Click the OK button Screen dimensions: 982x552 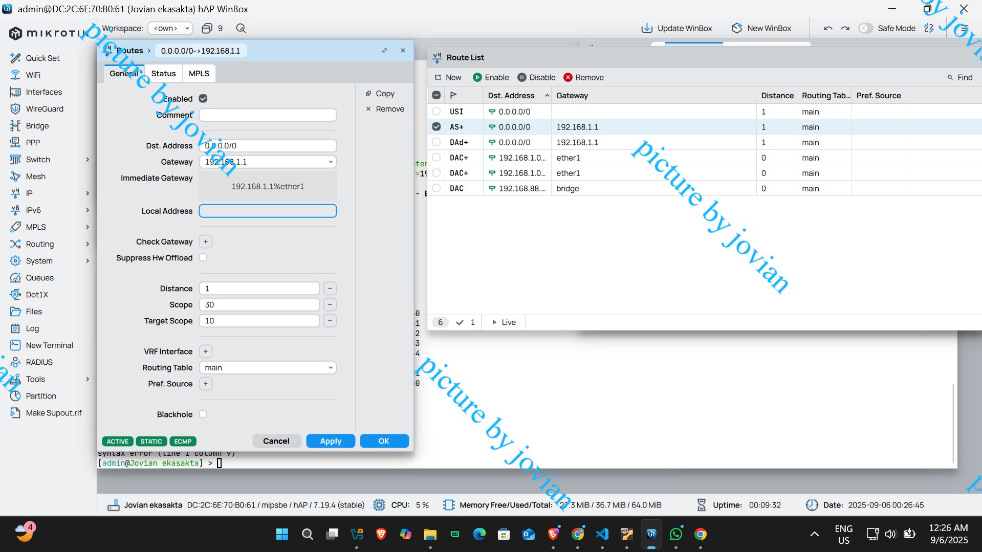[384, 441]
